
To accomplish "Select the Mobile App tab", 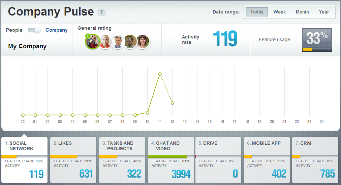I will 267,160.
